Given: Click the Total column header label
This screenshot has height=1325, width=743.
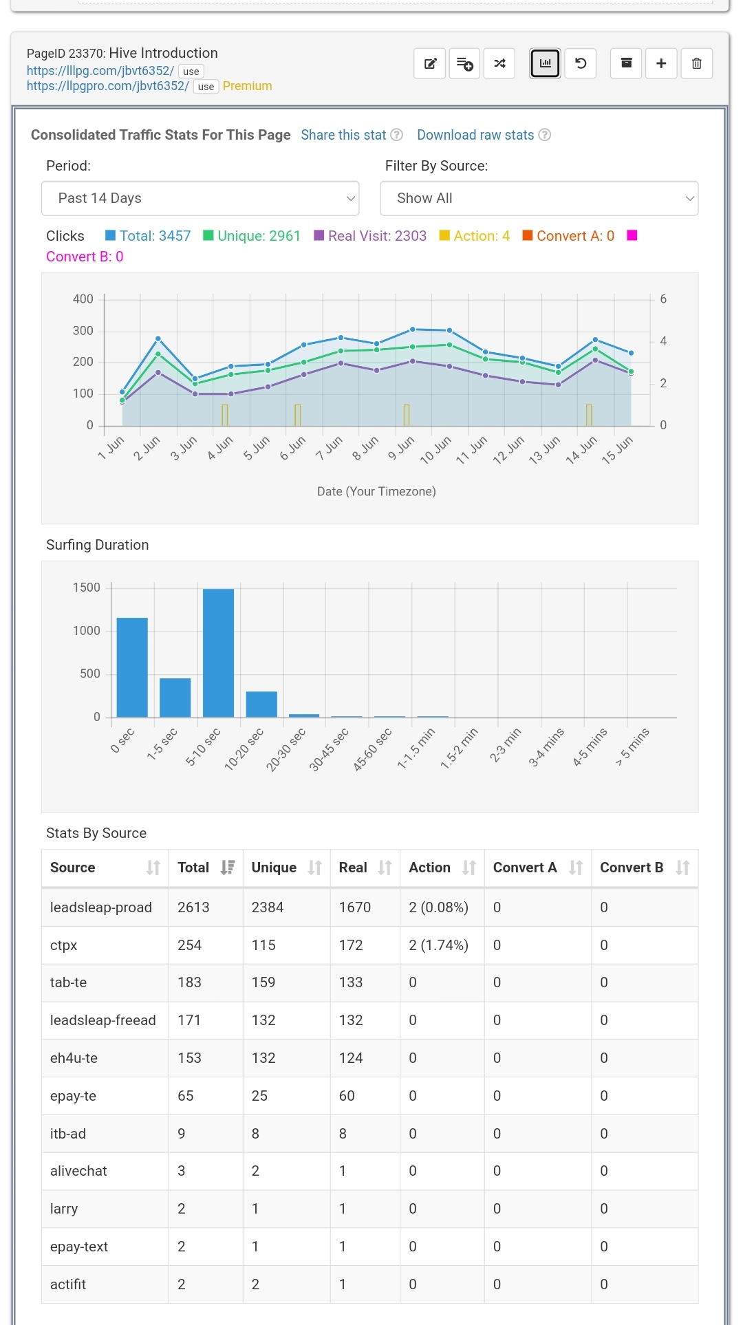Looking at the screenshot, I should 193,868.
